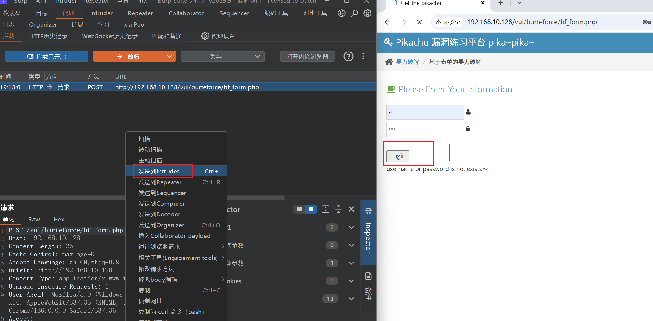
Task: Click the password key icon in address bar
Action: [x=646, y=22]
